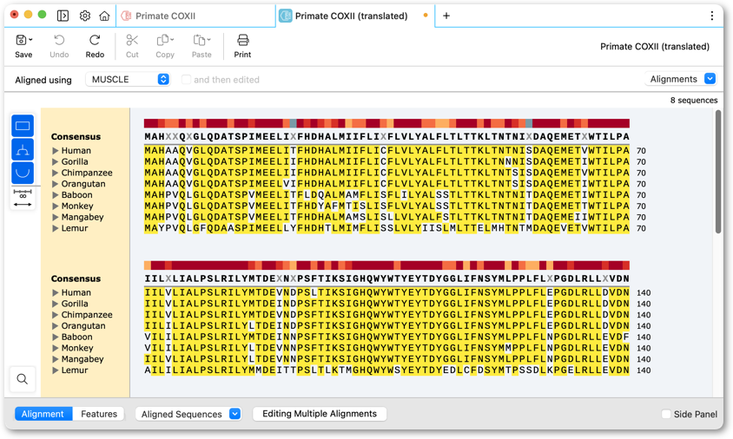Go to the home icon

click(104, 16)
